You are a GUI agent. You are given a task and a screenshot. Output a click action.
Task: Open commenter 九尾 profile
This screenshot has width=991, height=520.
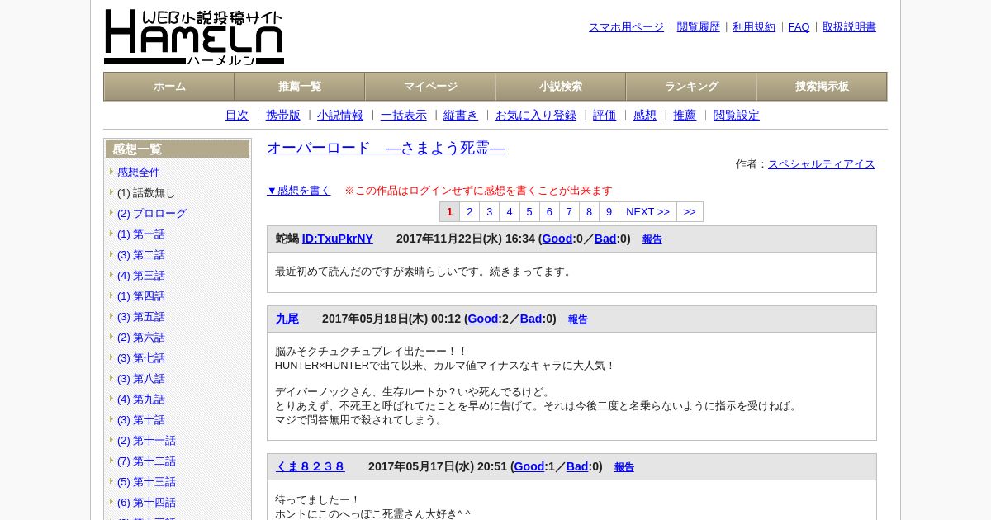[287, 319]
